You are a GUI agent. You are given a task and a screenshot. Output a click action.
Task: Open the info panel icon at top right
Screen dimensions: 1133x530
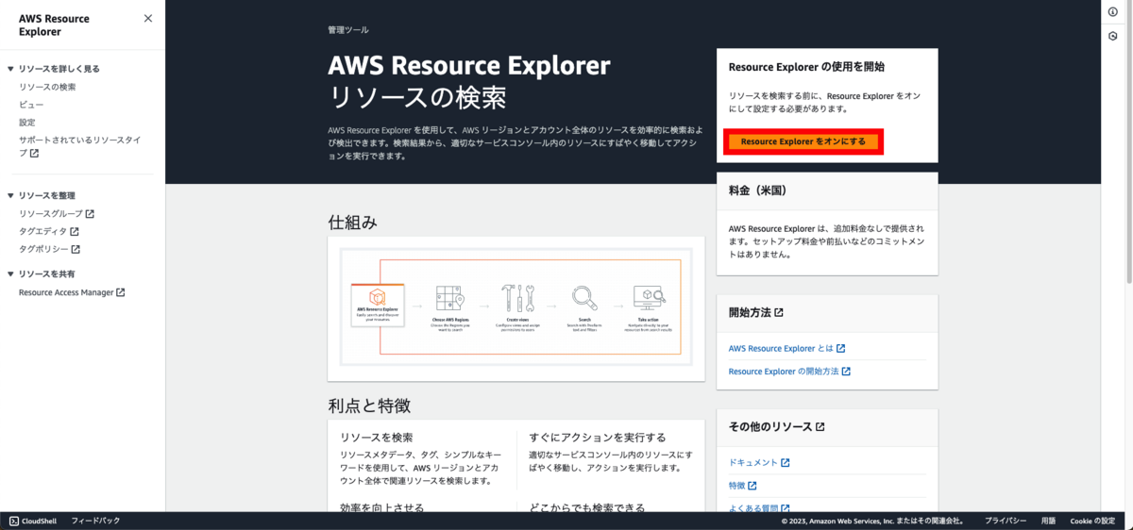[1112, 11]
